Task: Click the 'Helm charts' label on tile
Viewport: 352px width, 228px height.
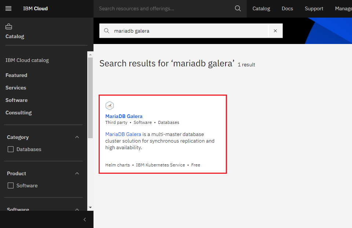Action: 117,165
